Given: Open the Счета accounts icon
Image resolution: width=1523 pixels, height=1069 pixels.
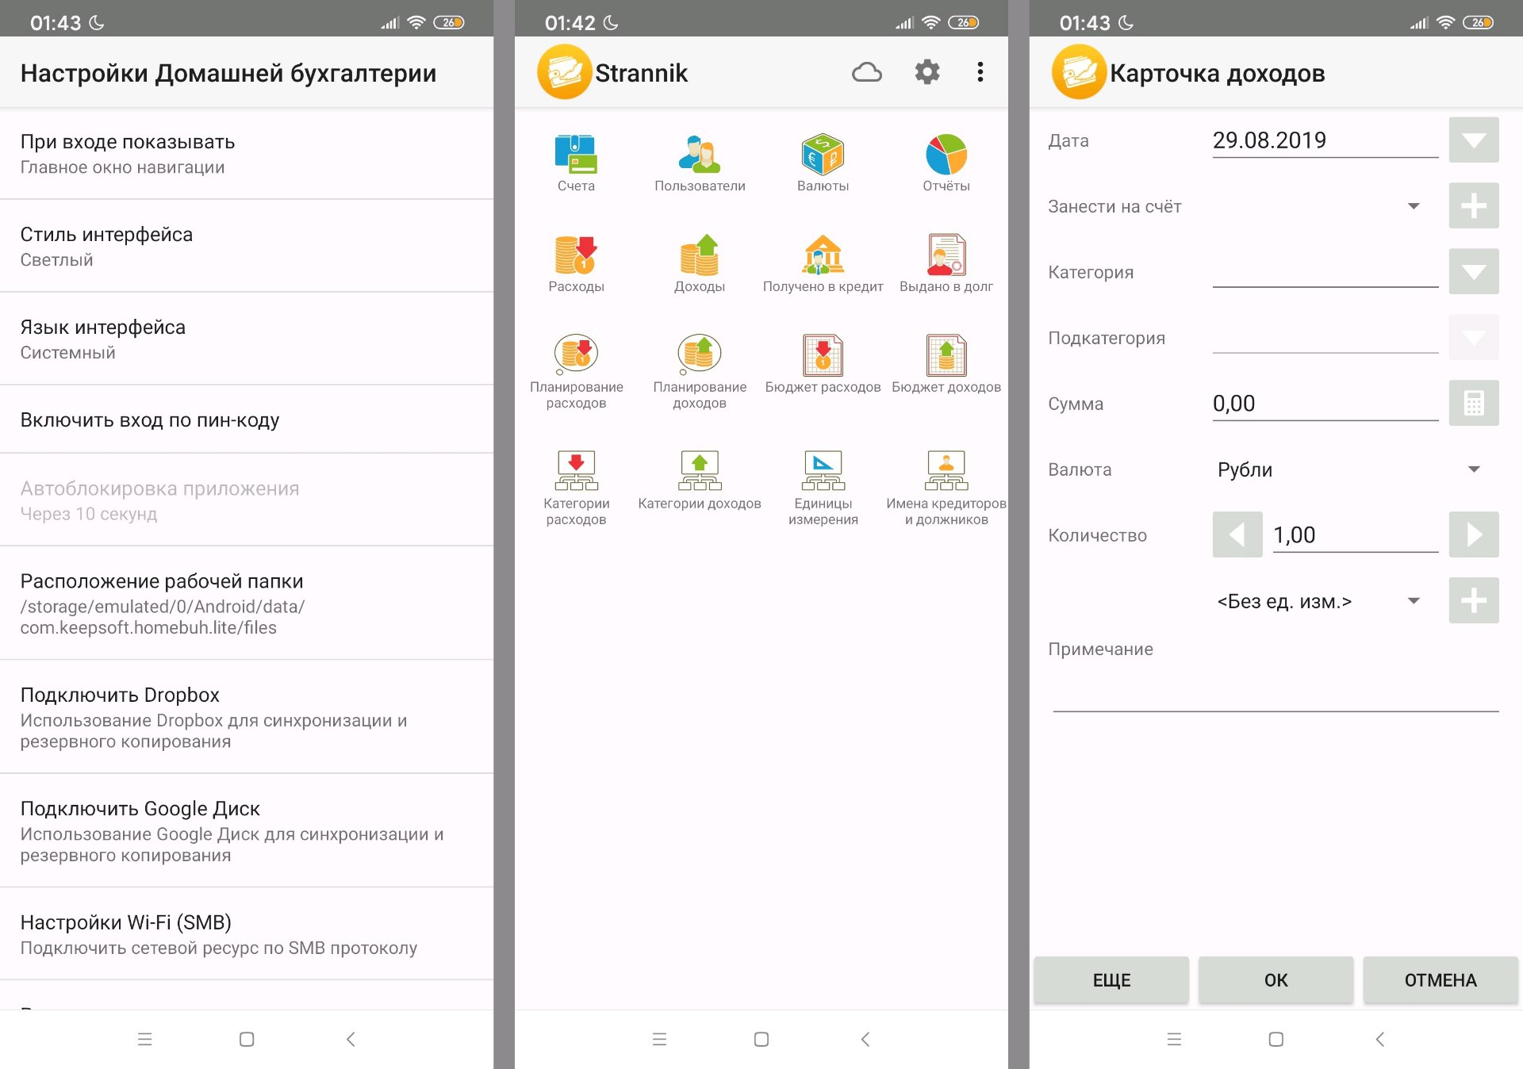Looking at the screenshot, I should tap(576, 155).
